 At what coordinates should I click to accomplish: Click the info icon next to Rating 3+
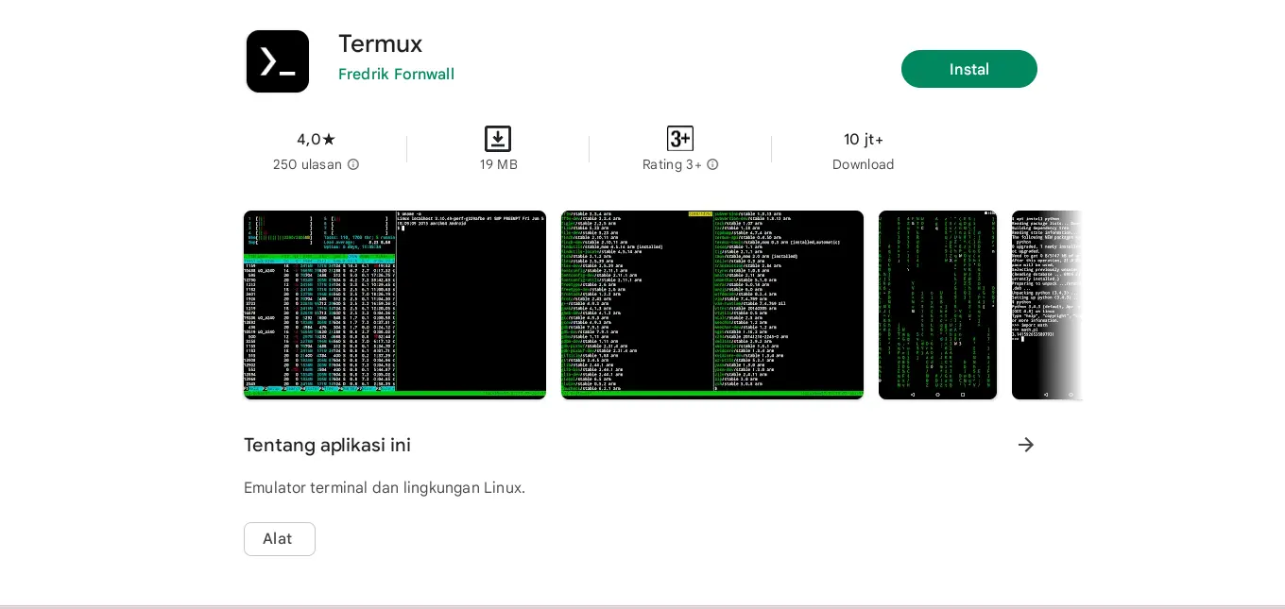click(712, 164)
